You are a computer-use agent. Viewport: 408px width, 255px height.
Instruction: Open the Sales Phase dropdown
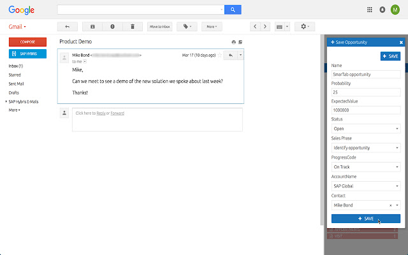click(x=366, y=148)
